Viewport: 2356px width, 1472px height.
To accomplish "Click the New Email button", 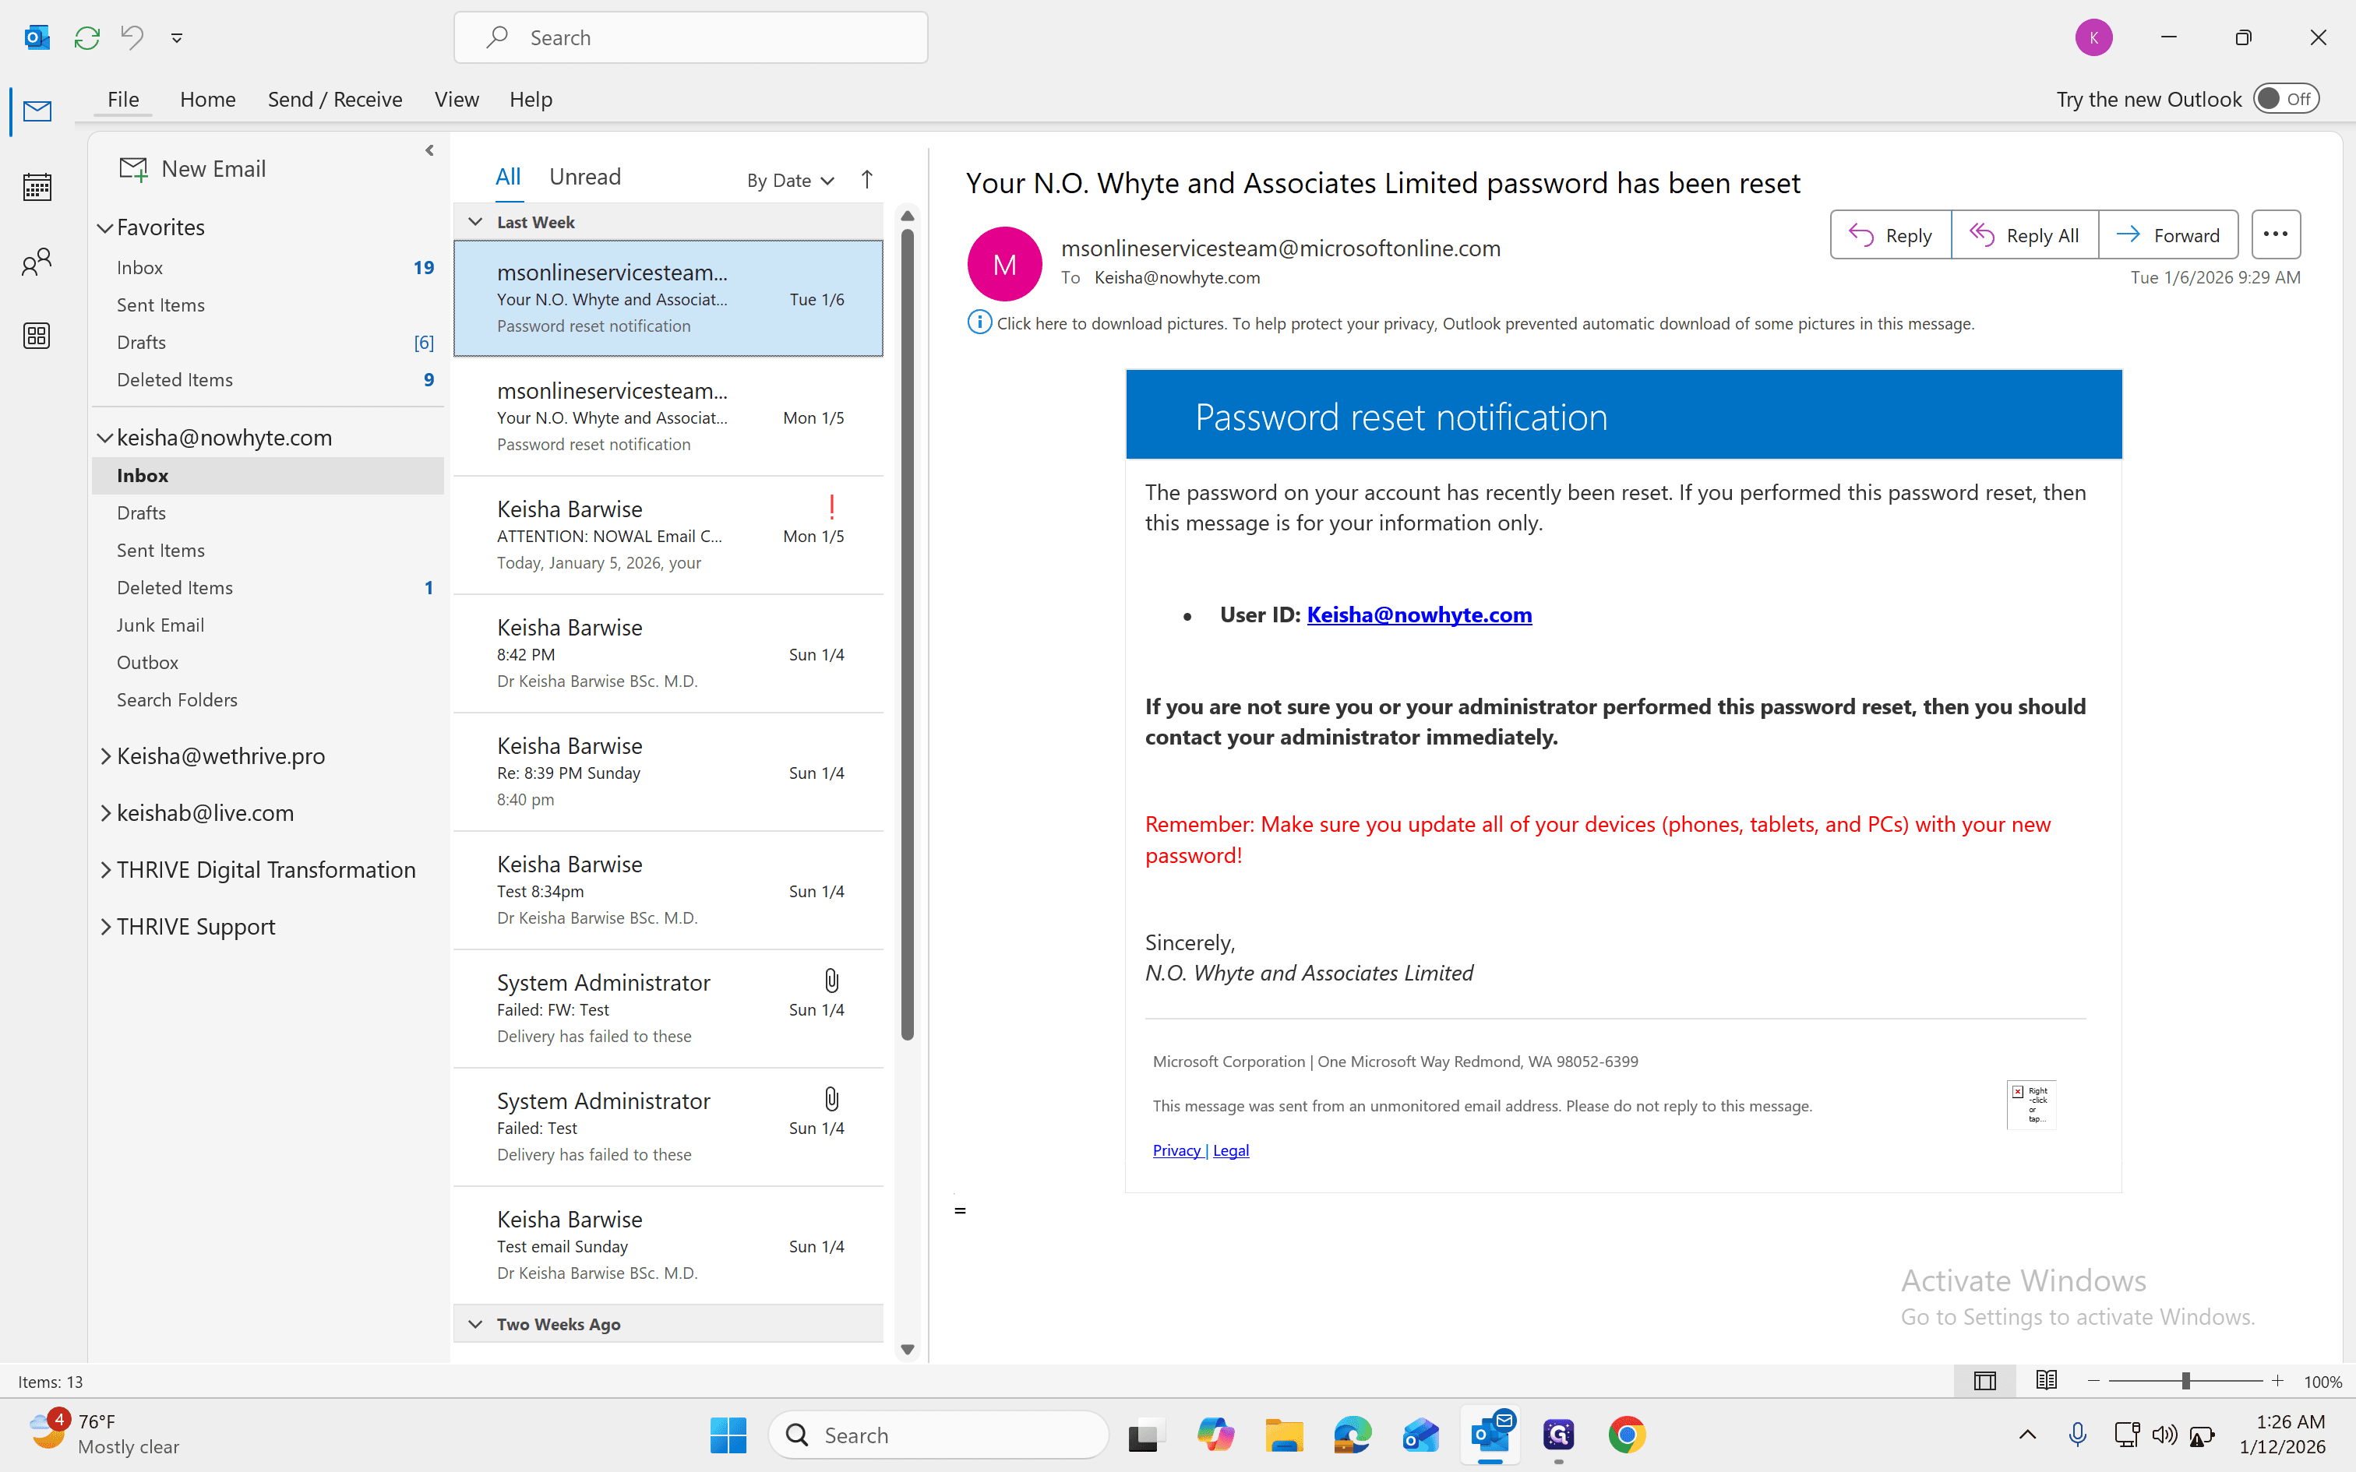I will coord(192,170).
